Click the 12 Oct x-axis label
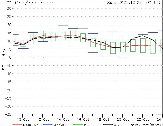163x126 pixels. pyautogui.click(x=43, y=120)
